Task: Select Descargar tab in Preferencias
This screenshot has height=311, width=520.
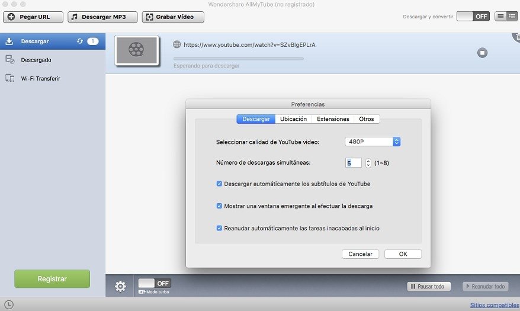Action: pyautogui.click(x=256, y=119)
